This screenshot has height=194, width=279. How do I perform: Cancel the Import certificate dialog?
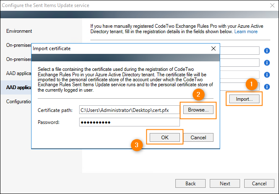coord(198,137)
